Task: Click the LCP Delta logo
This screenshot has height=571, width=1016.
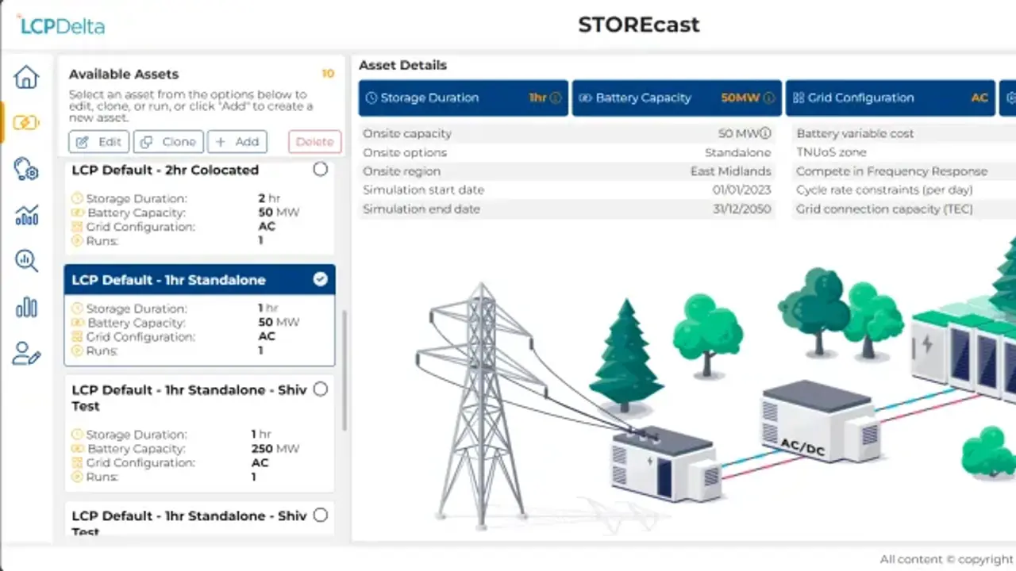Action: [x=61, y=25]
